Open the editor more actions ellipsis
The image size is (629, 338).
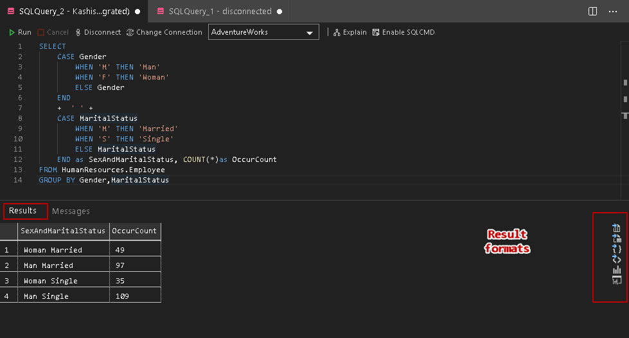click(x=614, y=12)
